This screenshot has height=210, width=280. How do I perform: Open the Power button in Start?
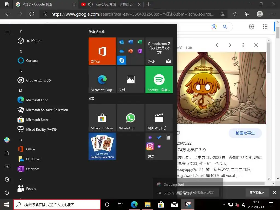click(x=7, y=192)
